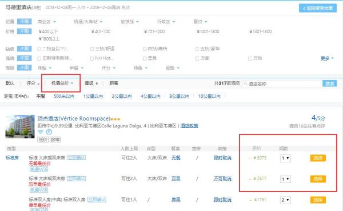This screenshot has width=343, height=211.
Task: Select 不限 for the 钻级 filter
Action: [x=24, y=49]
